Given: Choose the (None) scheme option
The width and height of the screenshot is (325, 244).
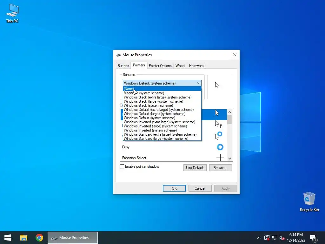Looking at the screenshot, I should click(x=162, y=89).
